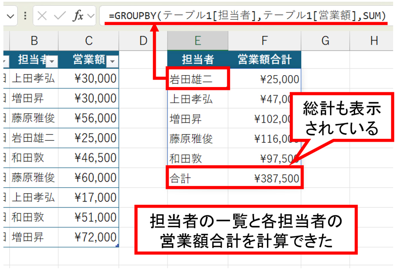Select column B header
Viewport: 398px width, 270px height.
(34, 41)
